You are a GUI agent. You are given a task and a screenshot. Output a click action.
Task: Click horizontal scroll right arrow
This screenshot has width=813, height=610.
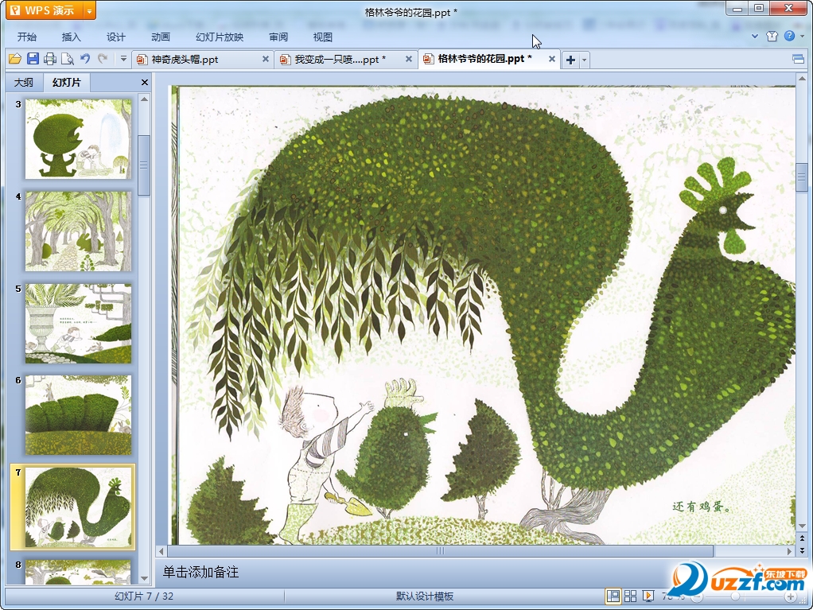coord(790,551)
